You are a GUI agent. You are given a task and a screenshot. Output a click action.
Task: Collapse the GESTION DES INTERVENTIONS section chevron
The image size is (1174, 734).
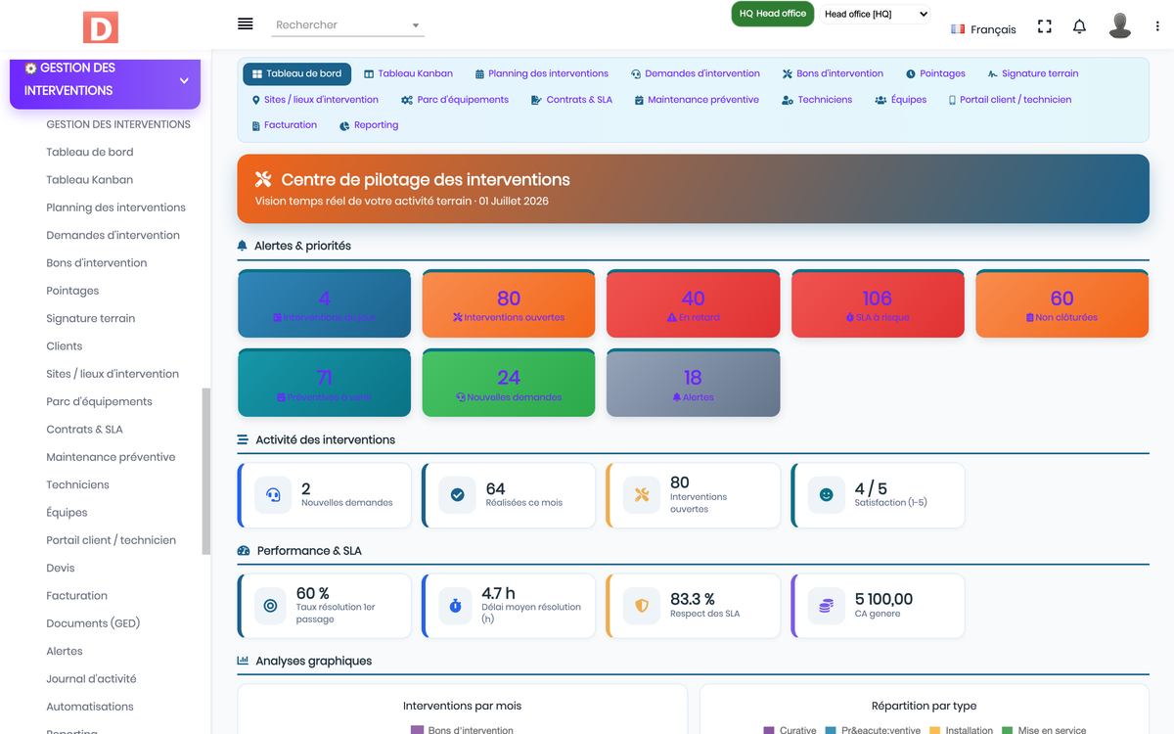184,81
